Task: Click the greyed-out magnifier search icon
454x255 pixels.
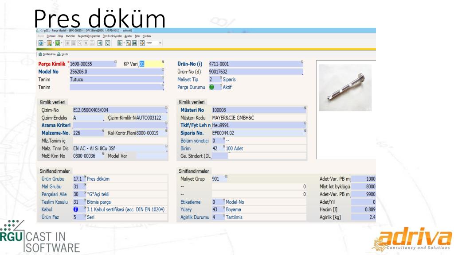Action: [80, 43]
